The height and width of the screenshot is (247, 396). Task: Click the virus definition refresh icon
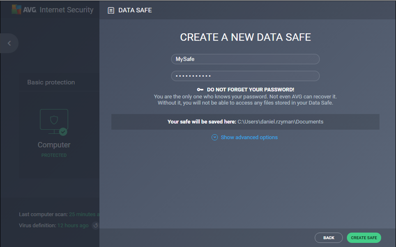tap(95, 225)
